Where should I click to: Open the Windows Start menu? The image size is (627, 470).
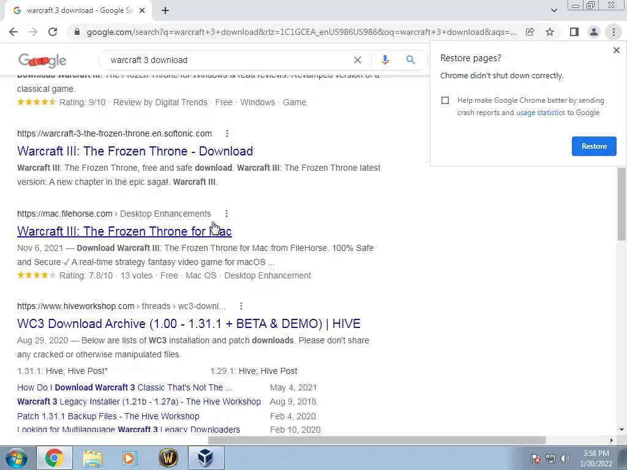point(15,458)
